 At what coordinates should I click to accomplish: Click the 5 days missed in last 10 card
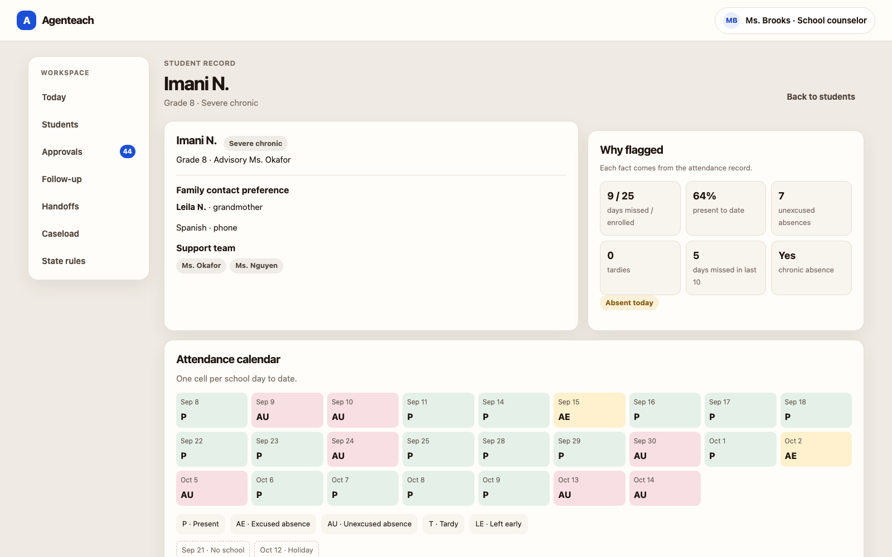click(x=726, y=268)
